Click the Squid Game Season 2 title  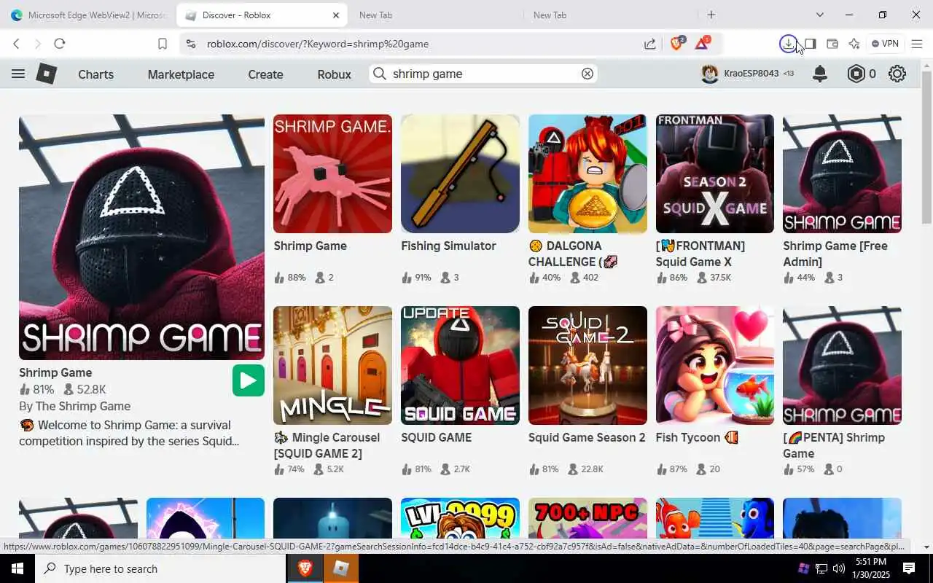(587, 437)
